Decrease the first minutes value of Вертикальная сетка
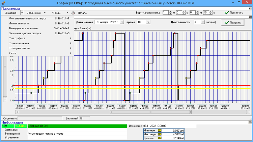Image resolution: width=253 pixels, height=142 pixels. [170, 14]
